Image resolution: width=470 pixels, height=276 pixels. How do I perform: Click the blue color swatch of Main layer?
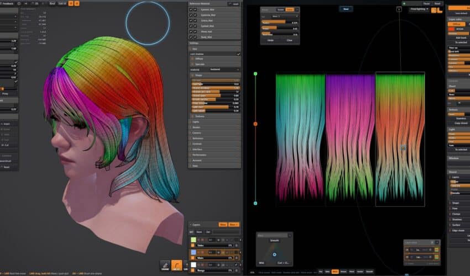tap(194, 252)
